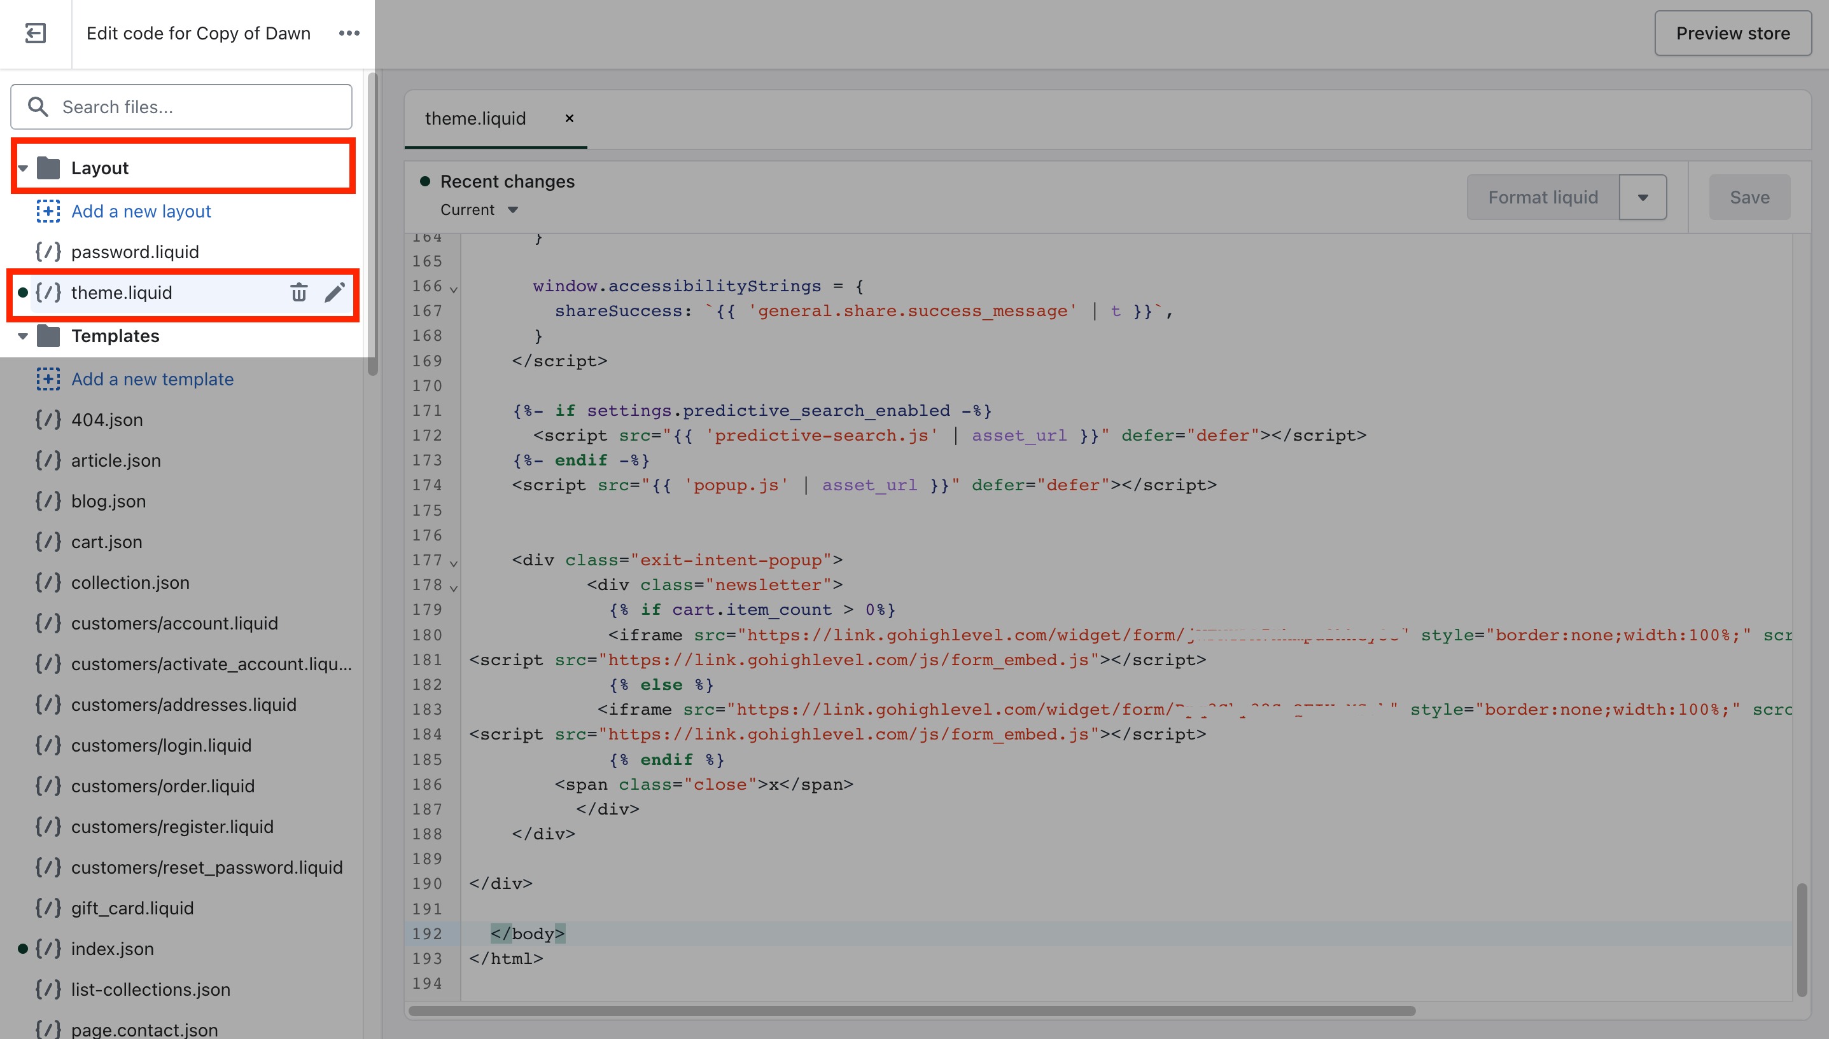Delete theme.liquid using trash icon
The image size is (1829, 1039).
[x=298, y=292]
